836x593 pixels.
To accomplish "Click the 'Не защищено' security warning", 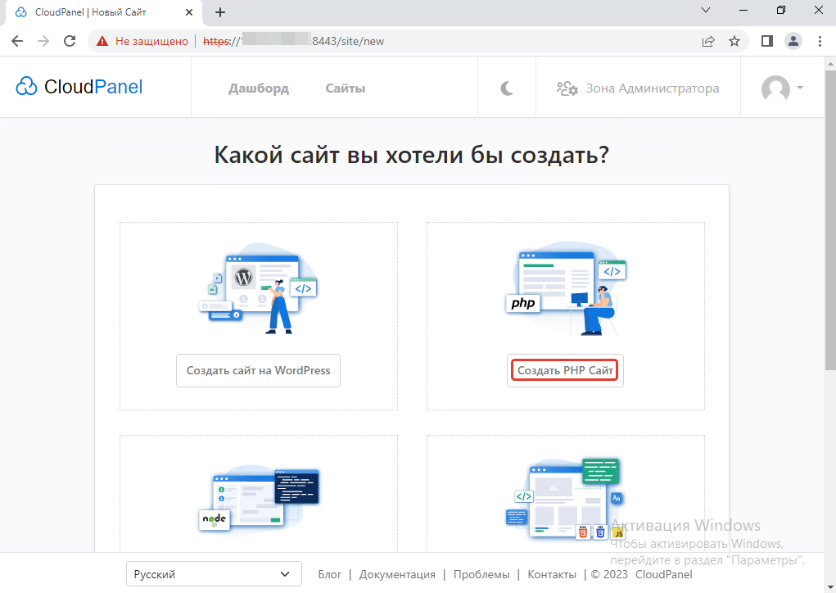I will [x=142, y=41].
